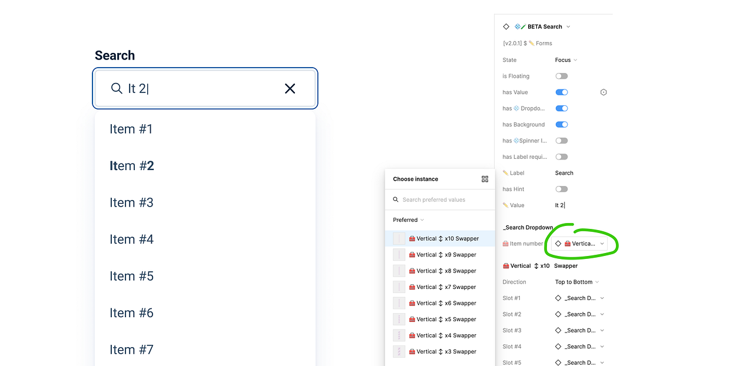Choose Vertical x10 Swapper instance
736x366 pixels.
[x=440, y=238]
